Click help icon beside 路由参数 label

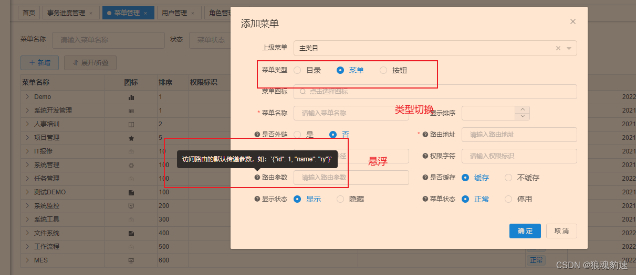point(257,178)
